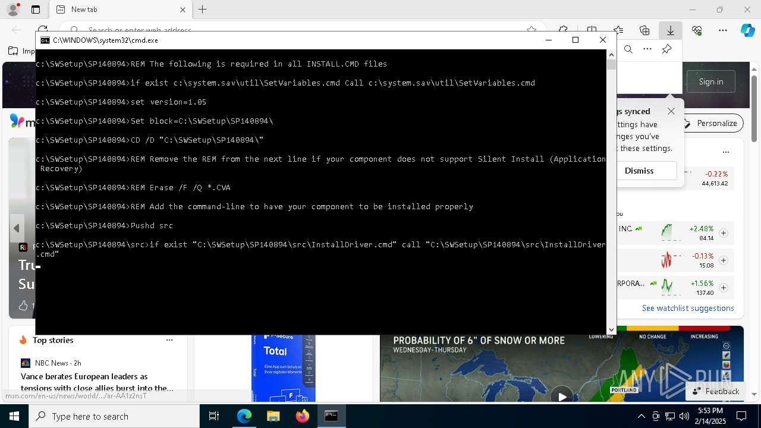Close the settings synced notification

(671, 111)
